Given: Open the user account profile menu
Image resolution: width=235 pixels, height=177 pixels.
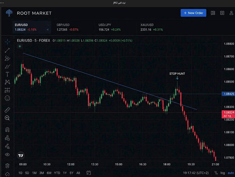Looking at the screenshot, I should click(x=231, y=13).
